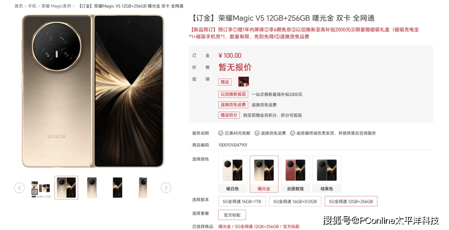
Task: Select the 丝路敦煌 red color option
Action: pyautogui.click(x=295, y=174)
